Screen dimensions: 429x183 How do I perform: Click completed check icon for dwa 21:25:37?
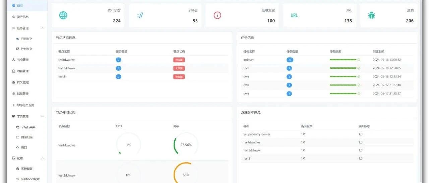pos(359,94)
